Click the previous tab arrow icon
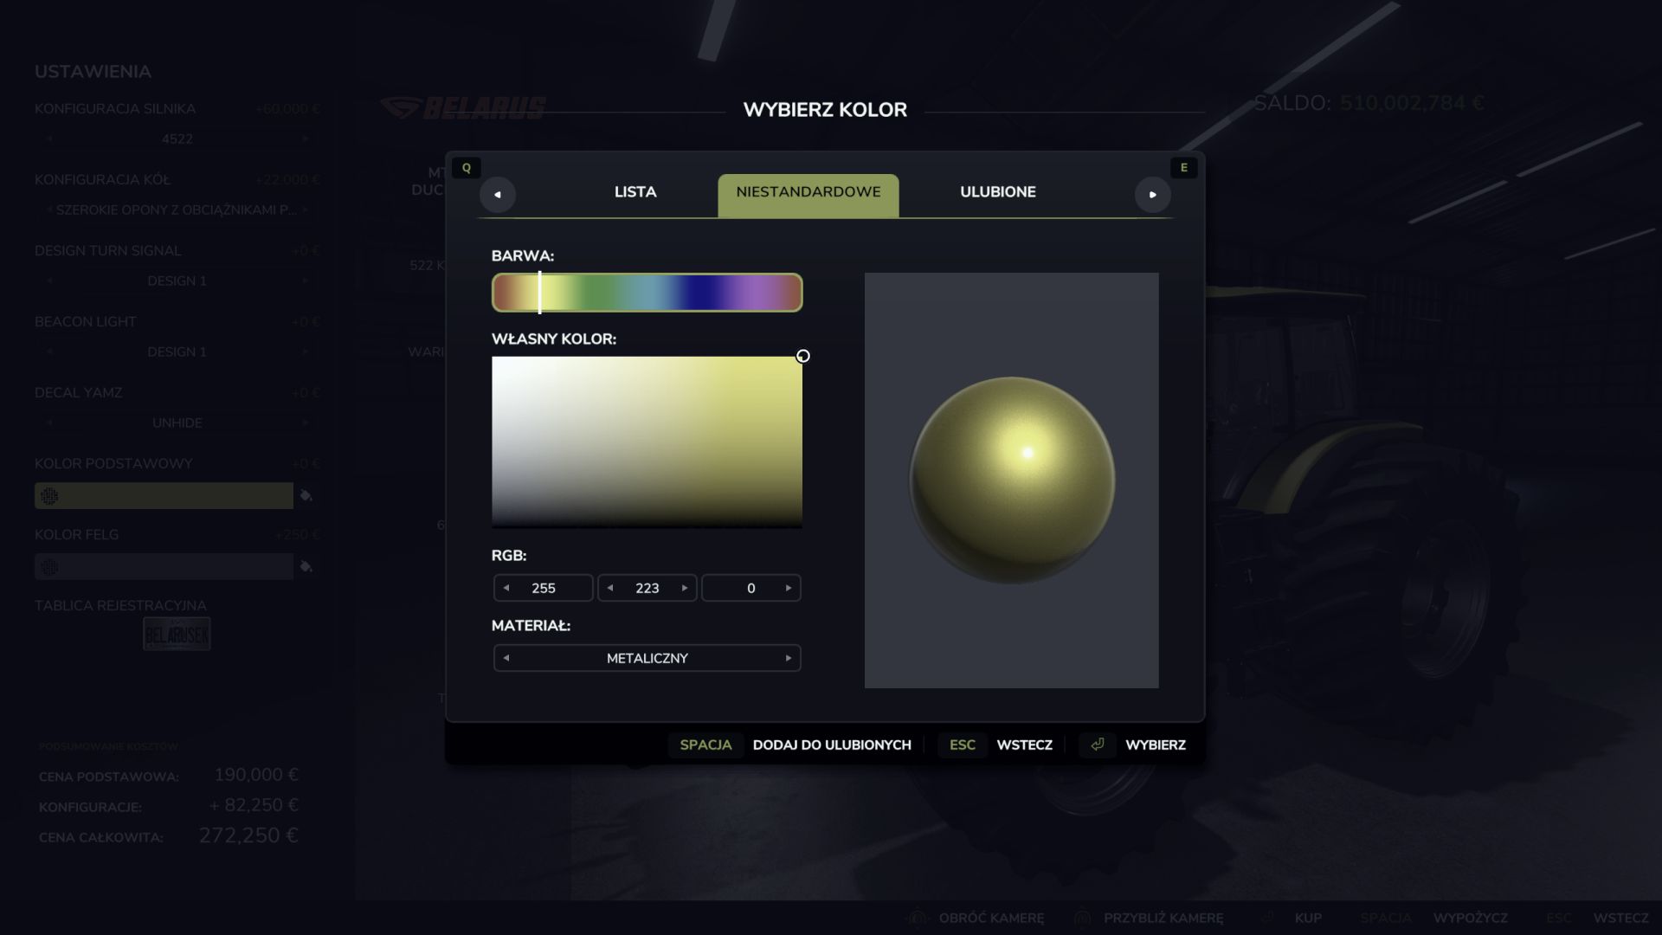 [498, 195]
